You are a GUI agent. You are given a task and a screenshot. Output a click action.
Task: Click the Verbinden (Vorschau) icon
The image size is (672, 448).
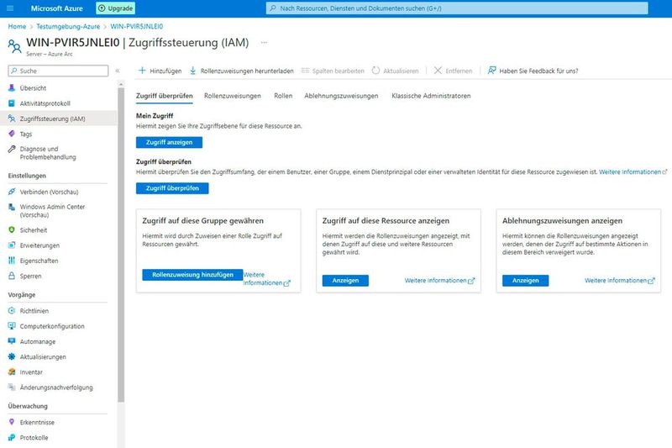click(12, 192)
